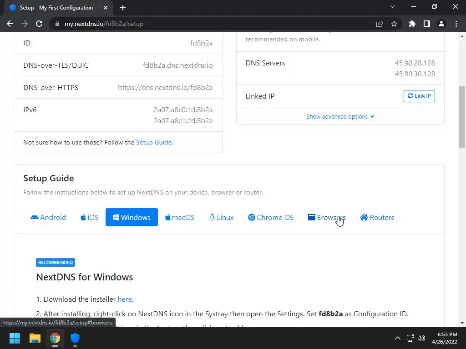Image resolution: width=466 pixels, height=349 pixels.
Task: Click the lock icon in address bar
Action: pyautogui.click(x=57, y=24)
